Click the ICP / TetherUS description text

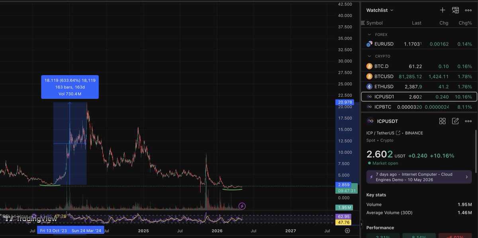coord(380,133)
